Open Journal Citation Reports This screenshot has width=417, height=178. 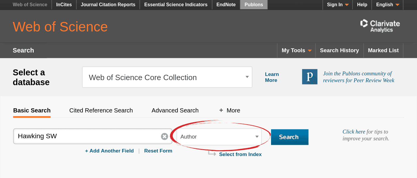pyautogui.click(x=108, y=5)
